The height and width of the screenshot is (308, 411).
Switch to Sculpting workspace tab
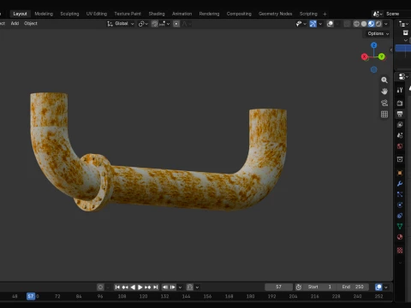[69, 14]
